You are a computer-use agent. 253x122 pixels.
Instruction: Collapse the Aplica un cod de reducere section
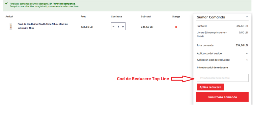coord(222,60)
